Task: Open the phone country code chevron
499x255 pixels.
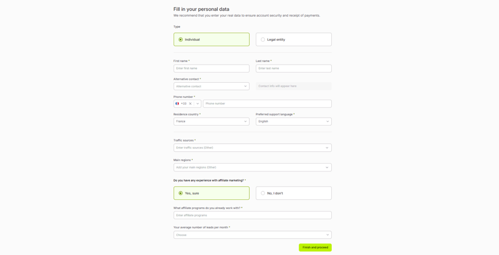Action: pos(197,104)
